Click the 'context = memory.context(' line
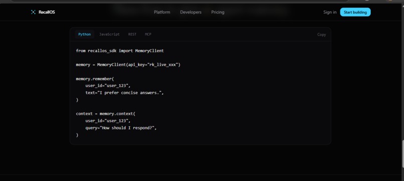This screenshot has height=181, width=404. [x=105, y=114]
